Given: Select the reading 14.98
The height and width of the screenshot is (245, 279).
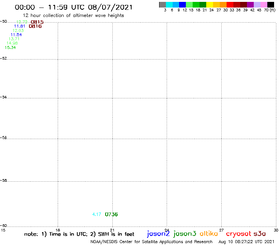Looking at the screenshot, I should click(12, 43).
